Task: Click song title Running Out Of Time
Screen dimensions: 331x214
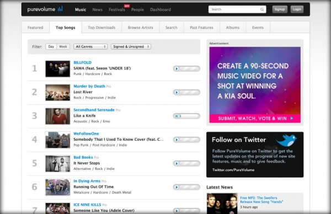Action: 94,187
